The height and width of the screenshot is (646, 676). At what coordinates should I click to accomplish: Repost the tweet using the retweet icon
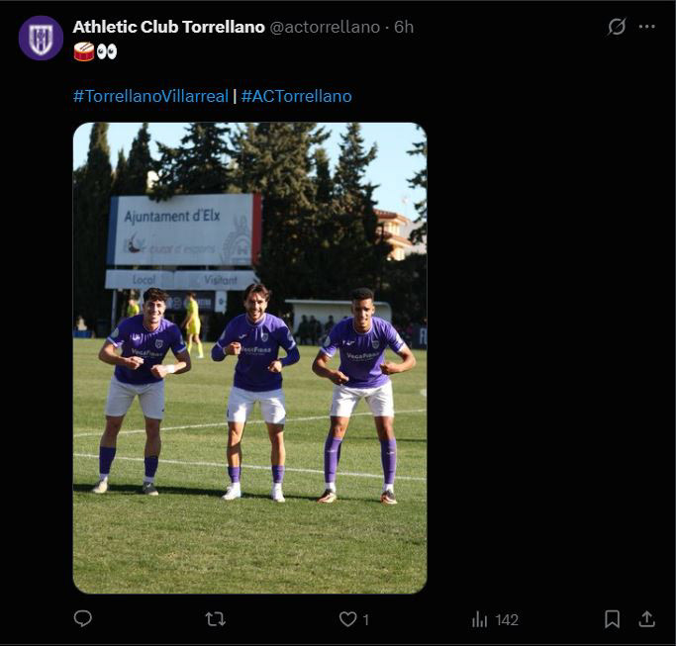tap(215, 619)
